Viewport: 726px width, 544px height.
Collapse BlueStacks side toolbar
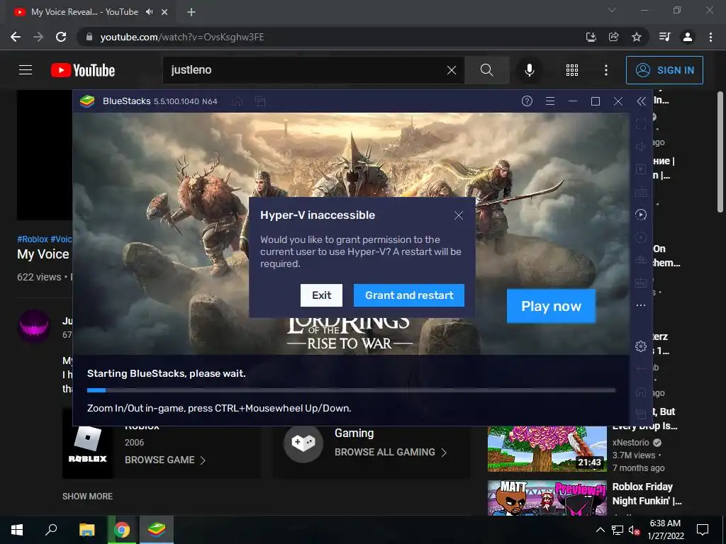(x=641, y=101)
